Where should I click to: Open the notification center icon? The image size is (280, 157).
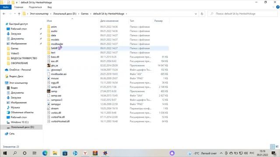point(273,153)
